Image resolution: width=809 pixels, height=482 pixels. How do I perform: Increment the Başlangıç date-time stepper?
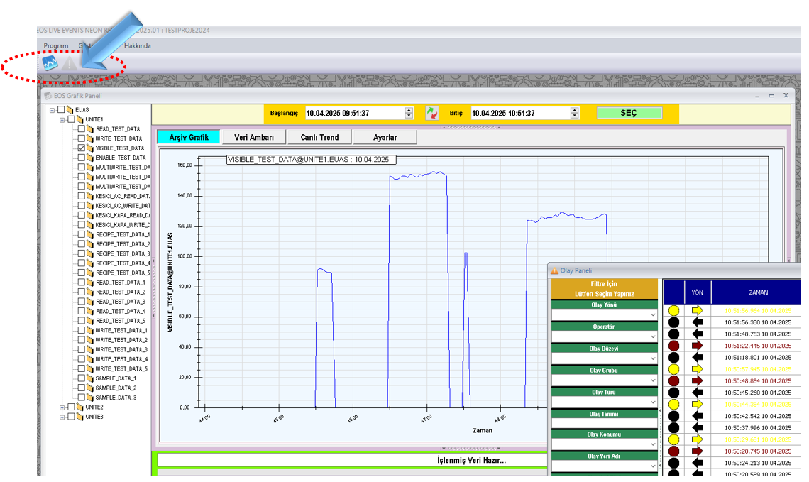point(409,110)
